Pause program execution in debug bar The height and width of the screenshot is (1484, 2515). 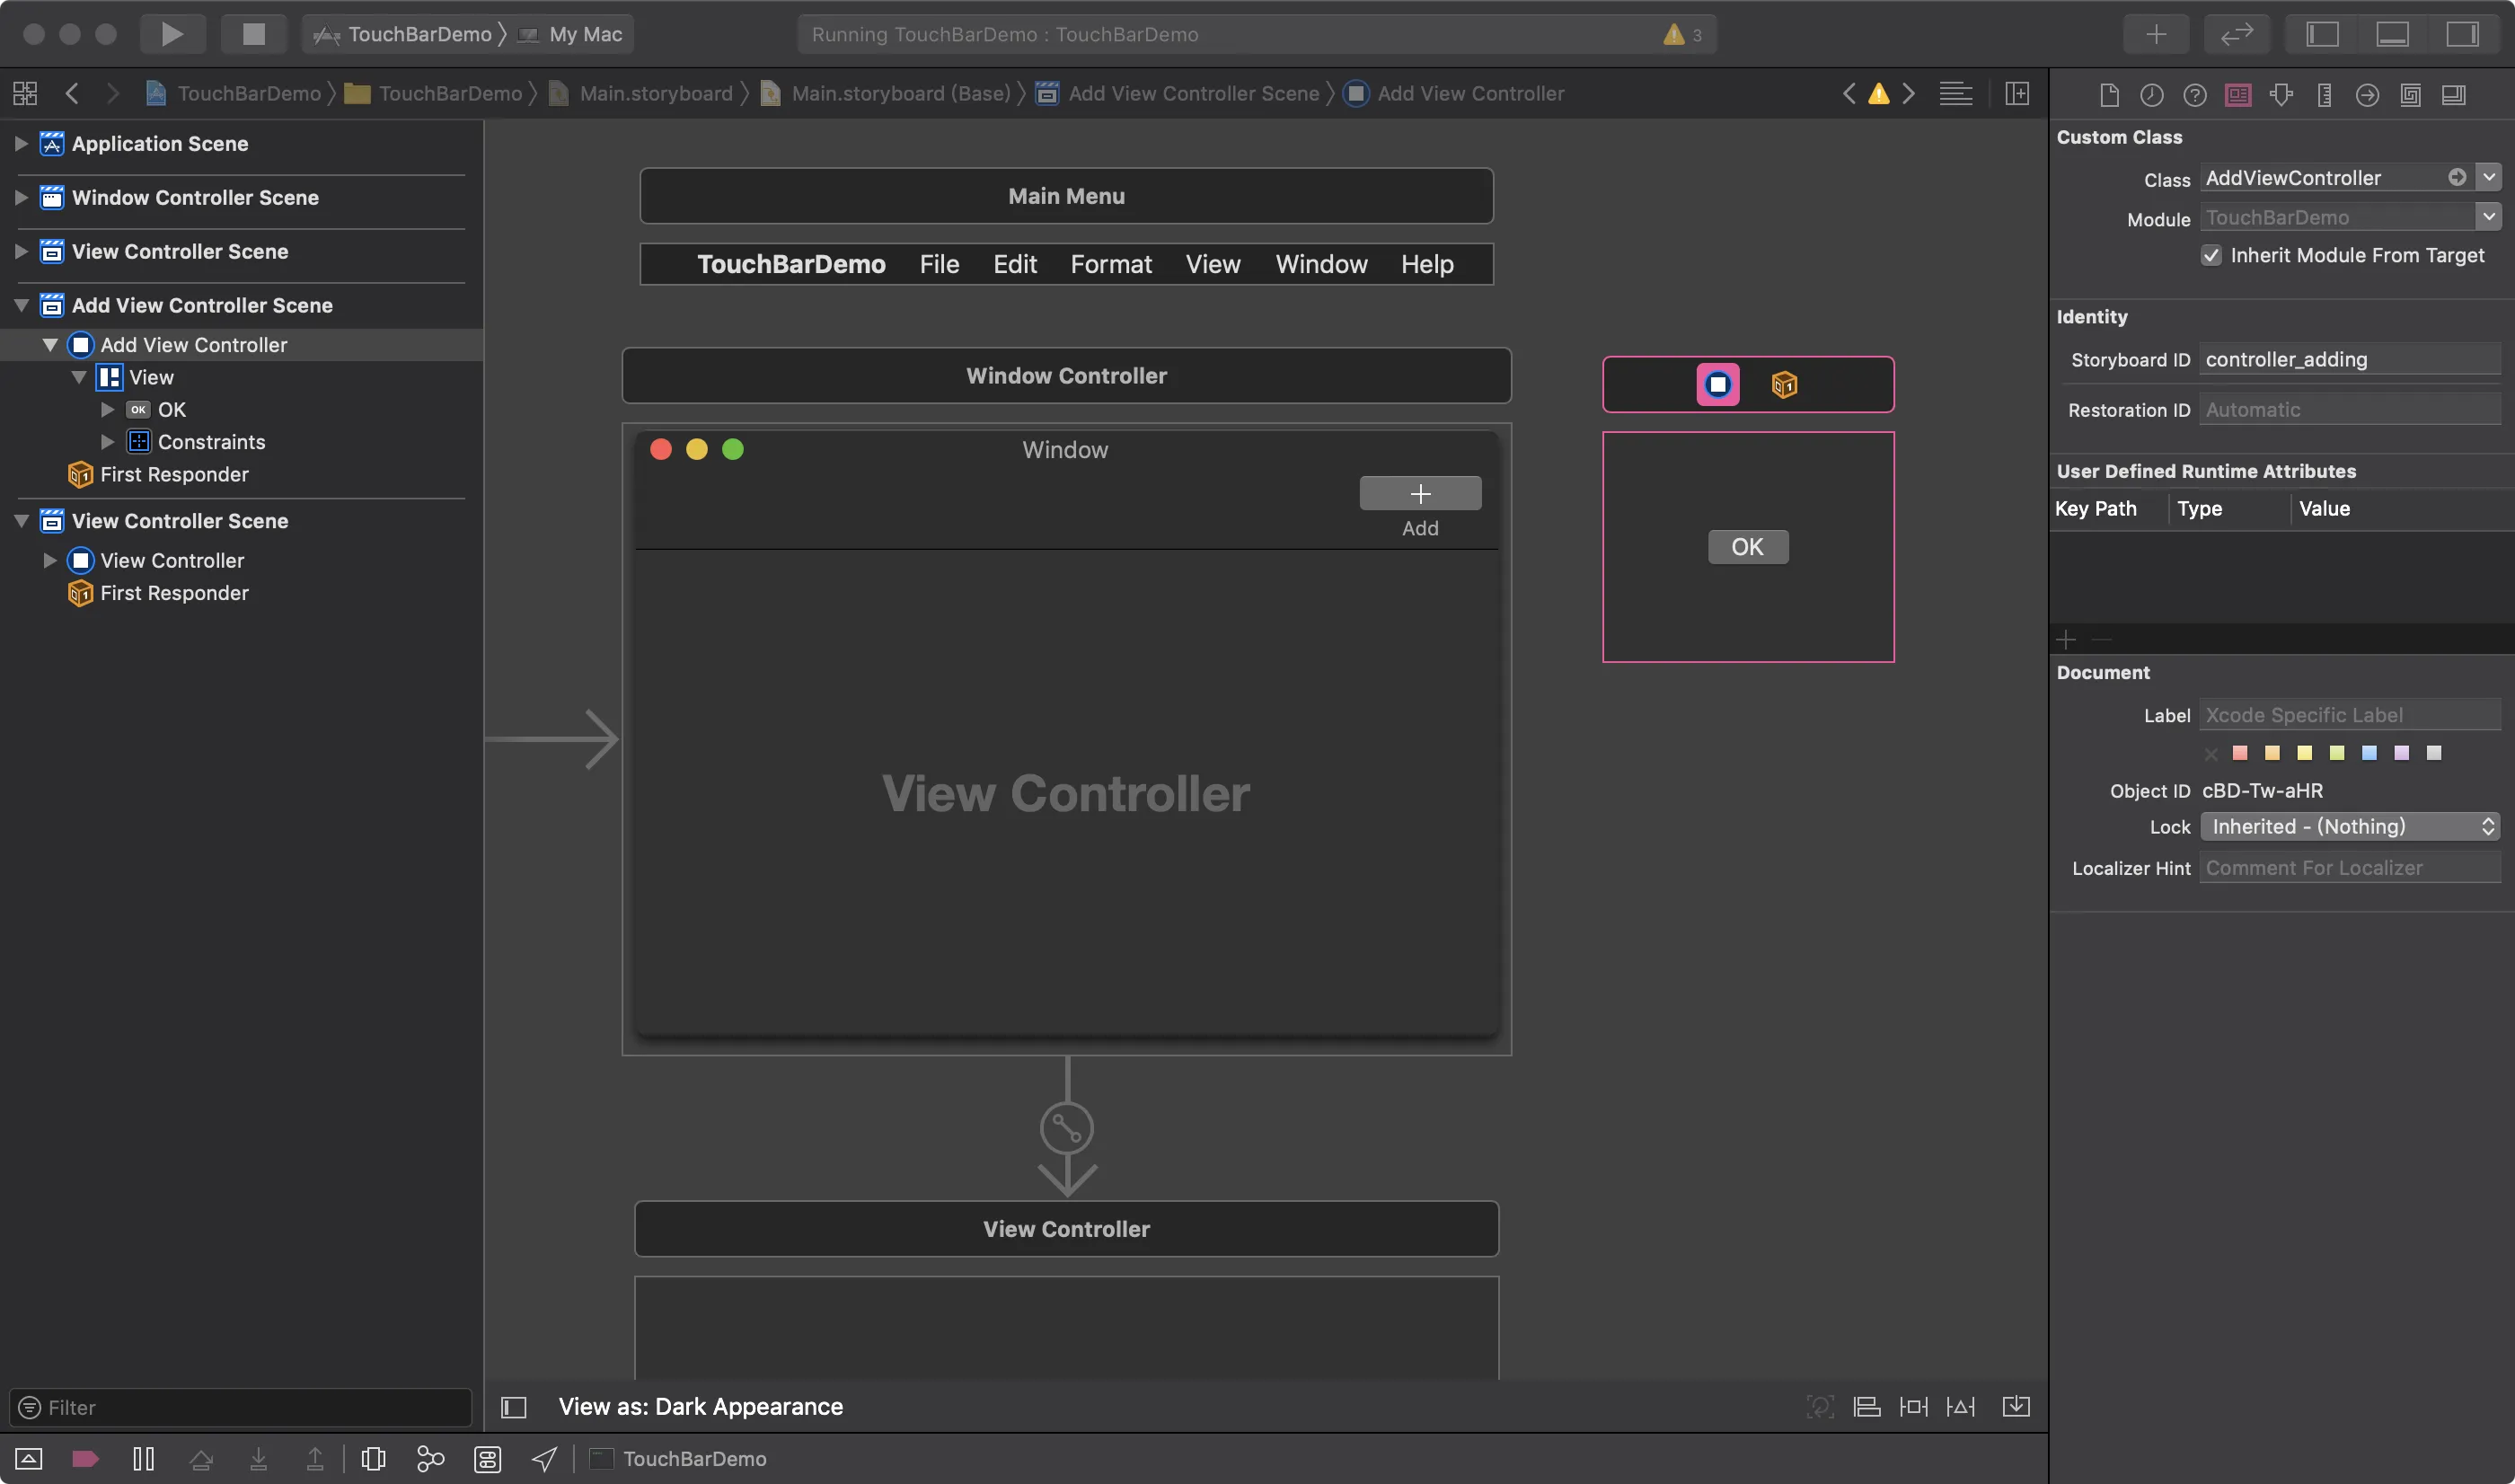click(144, 1459)
